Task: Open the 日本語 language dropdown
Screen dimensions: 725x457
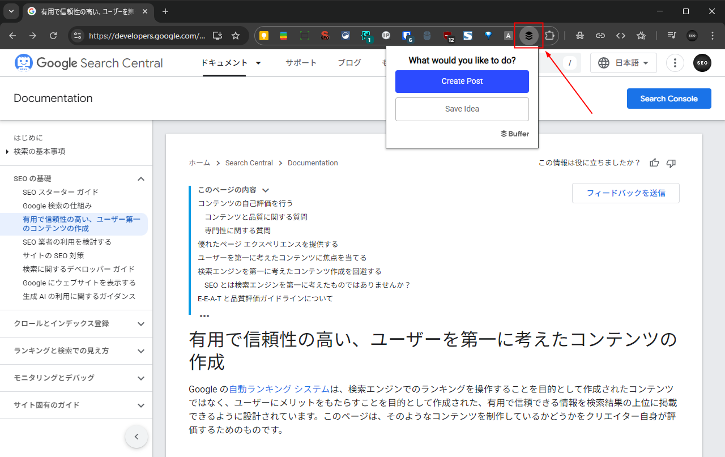Action: pyautogui.click(x=623, y=63)
